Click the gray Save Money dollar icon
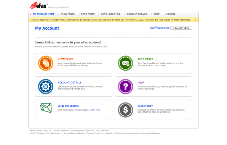Image resolution: width=227 pixels, height=145 pixels. [x=125, y=110]
